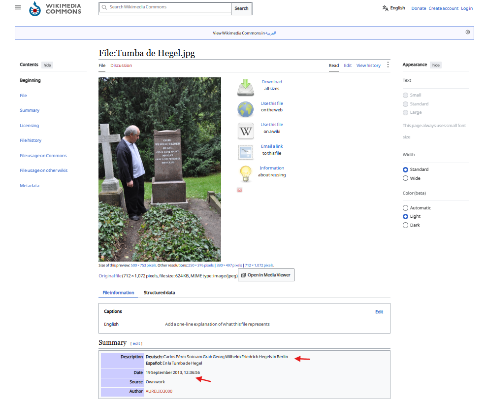Click the lightbulb reuse information icon

[246, 173]
